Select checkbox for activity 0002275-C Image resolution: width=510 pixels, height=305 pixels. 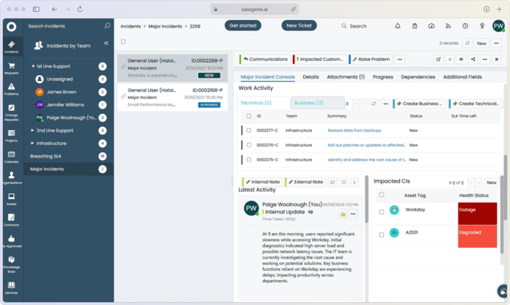pyautogui.click(x=249, y=160)
